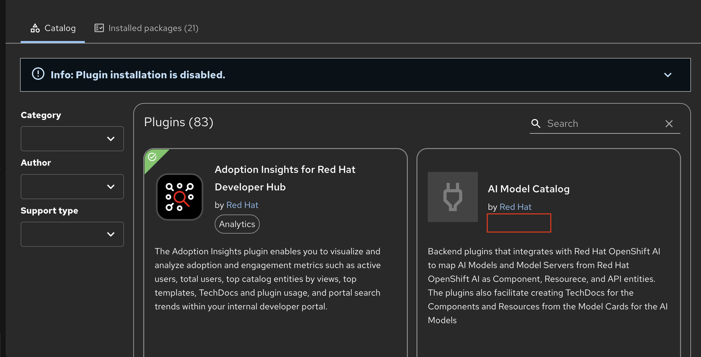Click the green certified checkmark badge
701x357 pixels.
152,157
